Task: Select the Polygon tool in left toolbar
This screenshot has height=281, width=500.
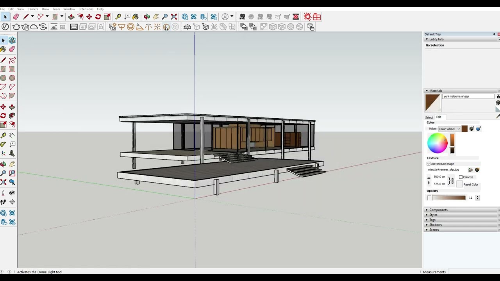Action: tap(12, 78)
